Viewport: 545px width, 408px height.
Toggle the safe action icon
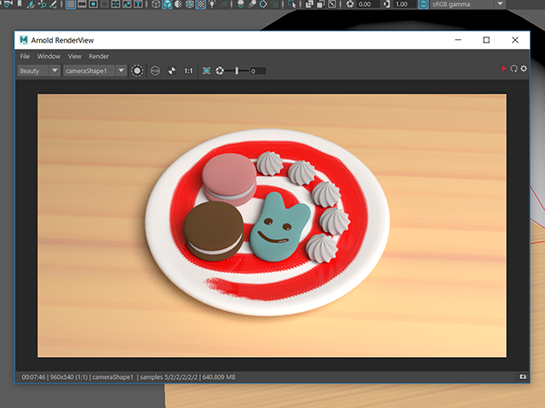(127, 4)
